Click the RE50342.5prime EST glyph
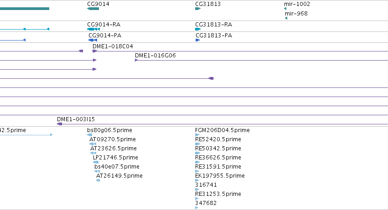The width and height of the screenshot is (388, 210). click(197, 153)
